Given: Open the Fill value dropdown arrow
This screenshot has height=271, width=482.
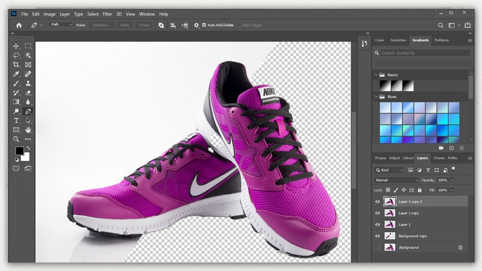Looking at the screenshot, I should 452,190.
